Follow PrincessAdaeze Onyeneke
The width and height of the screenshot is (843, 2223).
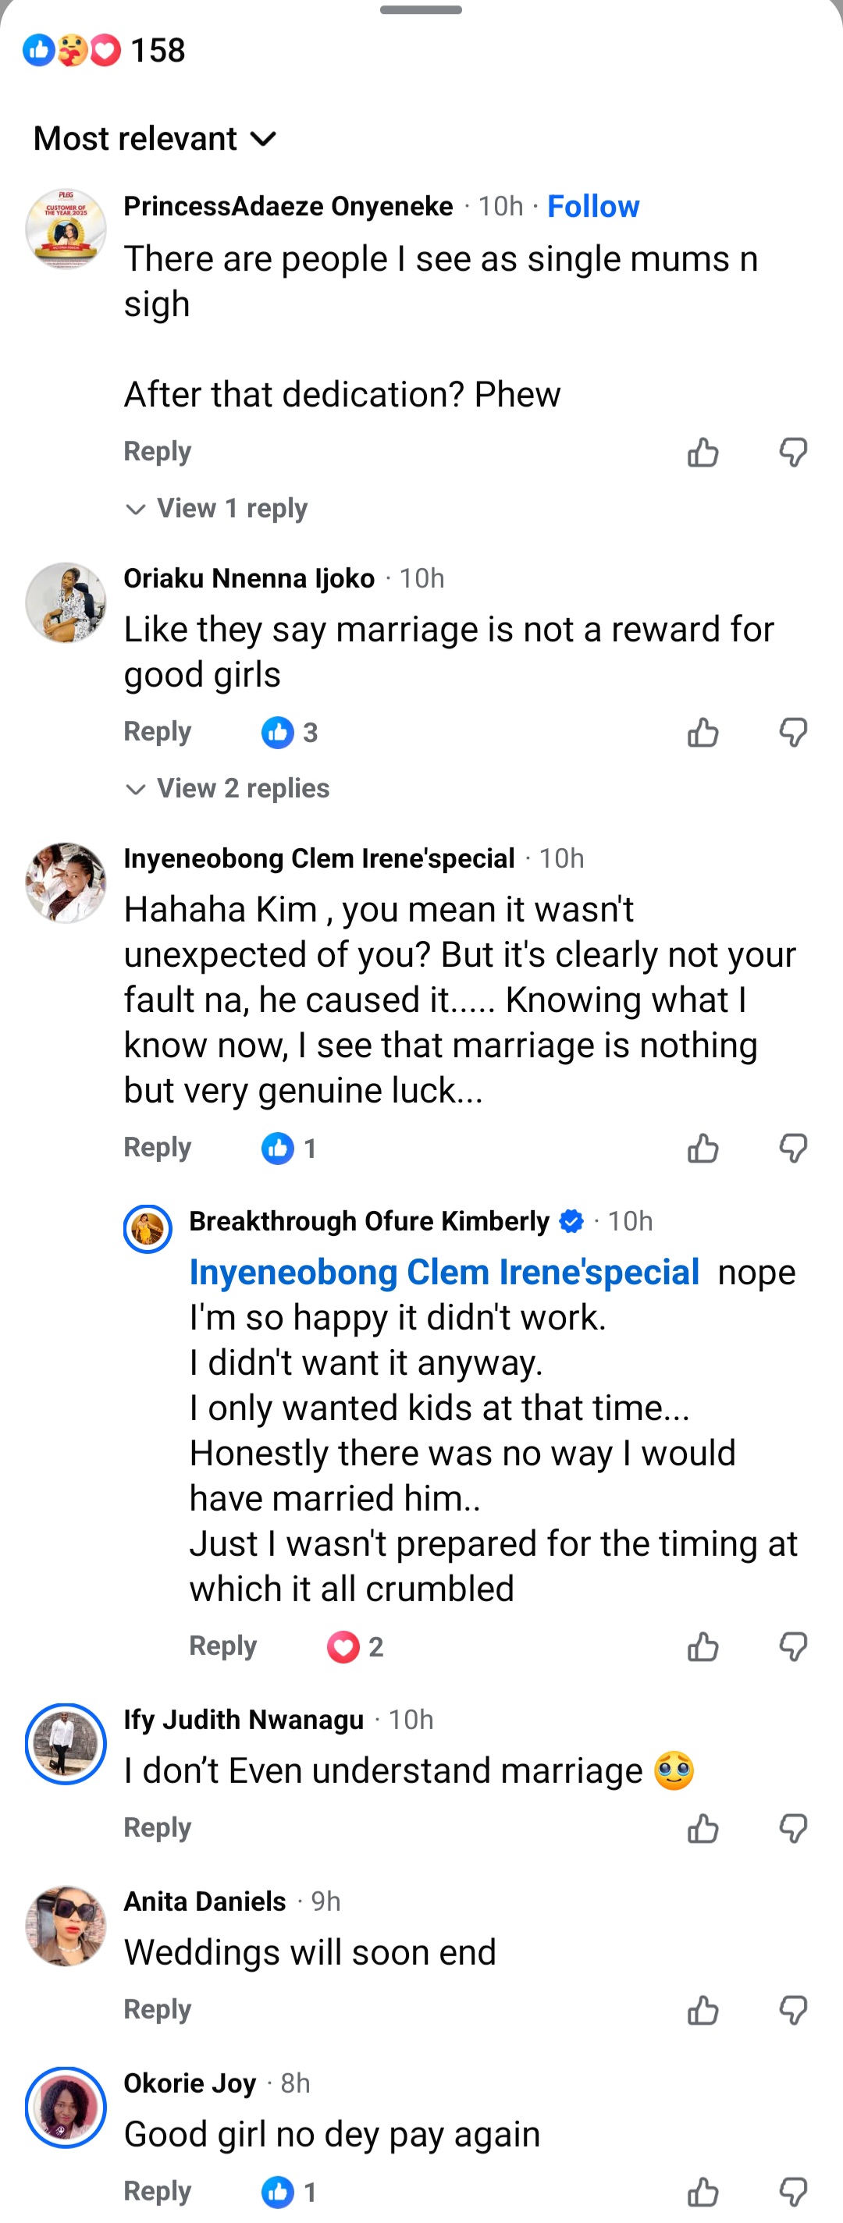(594, 206)
